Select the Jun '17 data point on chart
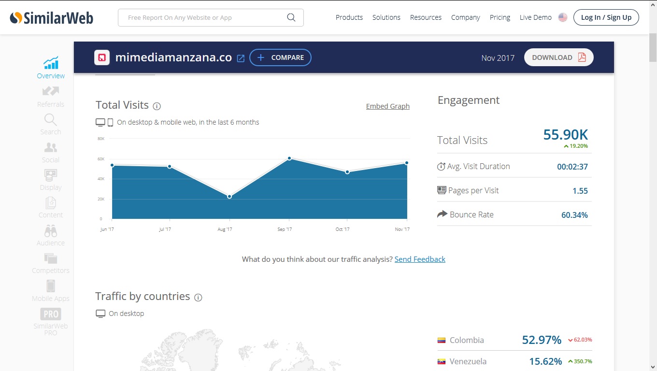This screenshot has width=657, height=371. [x=112, y=165]
